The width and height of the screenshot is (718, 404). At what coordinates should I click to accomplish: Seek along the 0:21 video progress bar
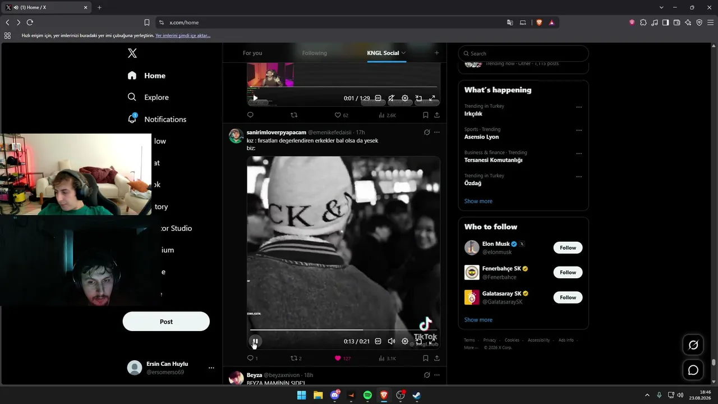pos(343,330)
